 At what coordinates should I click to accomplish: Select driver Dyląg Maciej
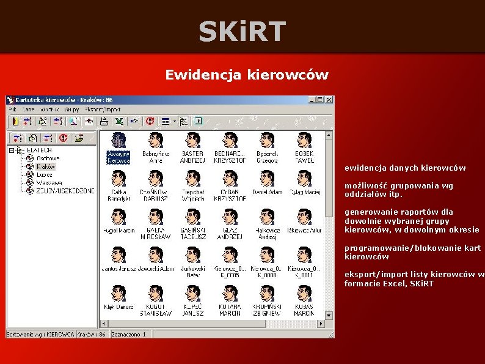point(304,183)
